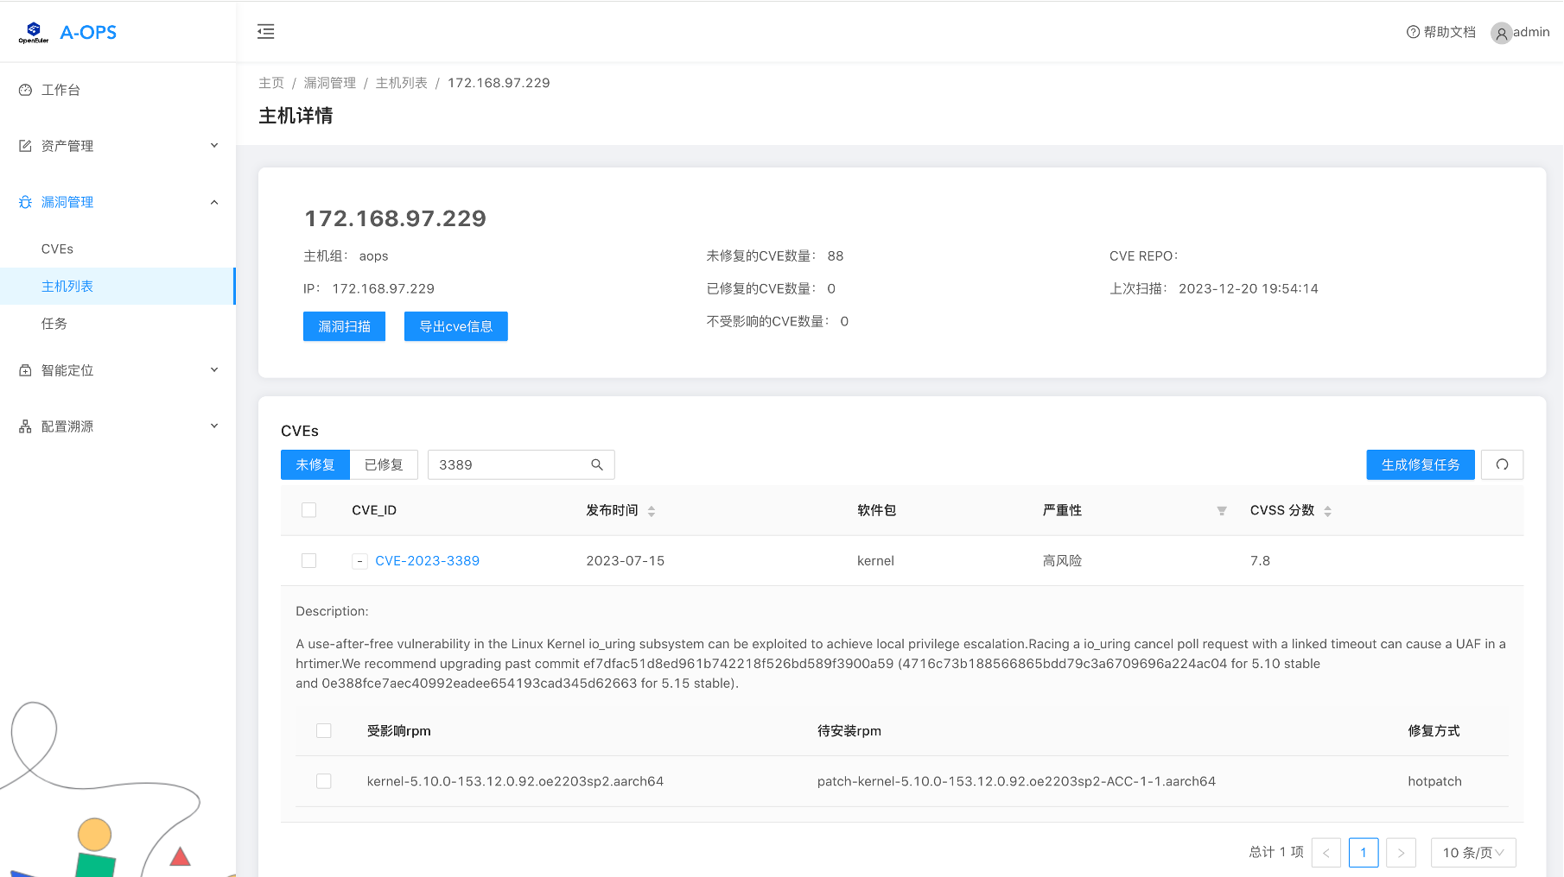The width and height of the screenshot is (1564, 877).
Task: Select the kernel-5.10.0 rpm row checkbox
Action: tap(324, 781)
